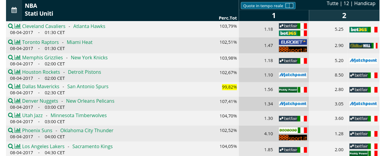Image resolution: width=385 pixels, height=156 pixels.
Task: Click the 4.10 odds for Phoenix Suns
Action: tap(268, 134)
